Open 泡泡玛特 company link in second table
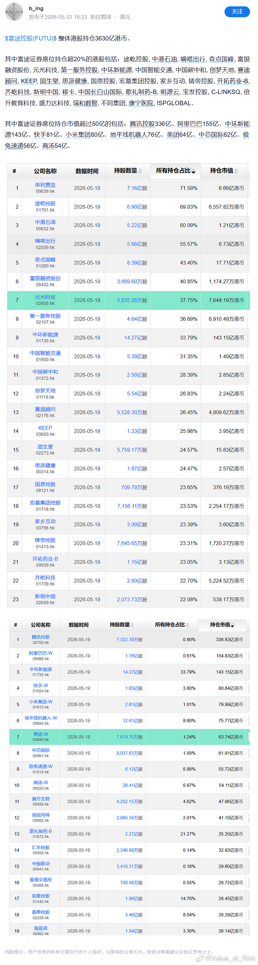The image size is (258, 965). 41,815
